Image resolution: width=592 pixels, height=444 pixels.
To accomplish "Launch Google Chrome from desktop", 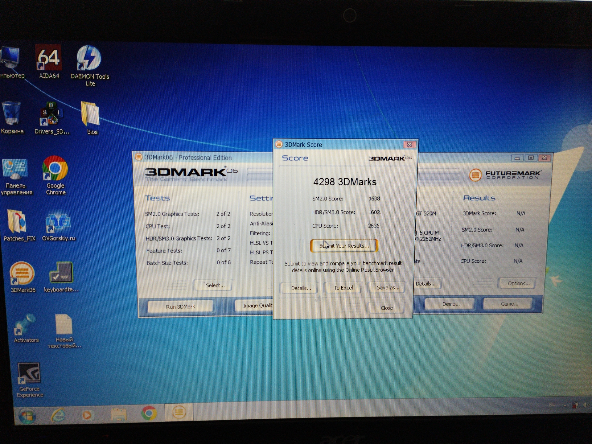I will click(55, 175).
